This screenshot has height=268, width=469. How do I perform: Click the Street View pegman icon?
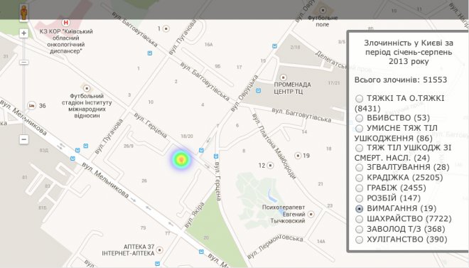24,13
